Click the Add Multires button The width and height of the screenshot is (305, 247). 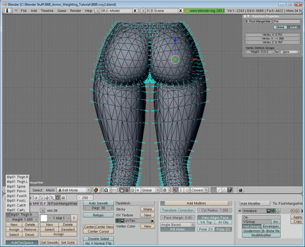coord(196,203)
